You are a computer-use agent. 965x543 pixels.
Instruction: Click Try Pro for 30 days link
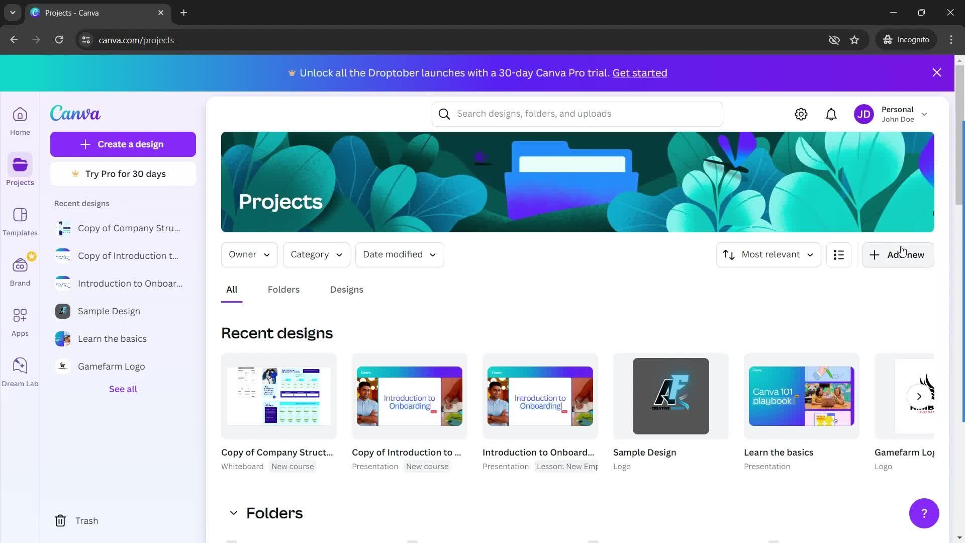pos(123,173)
